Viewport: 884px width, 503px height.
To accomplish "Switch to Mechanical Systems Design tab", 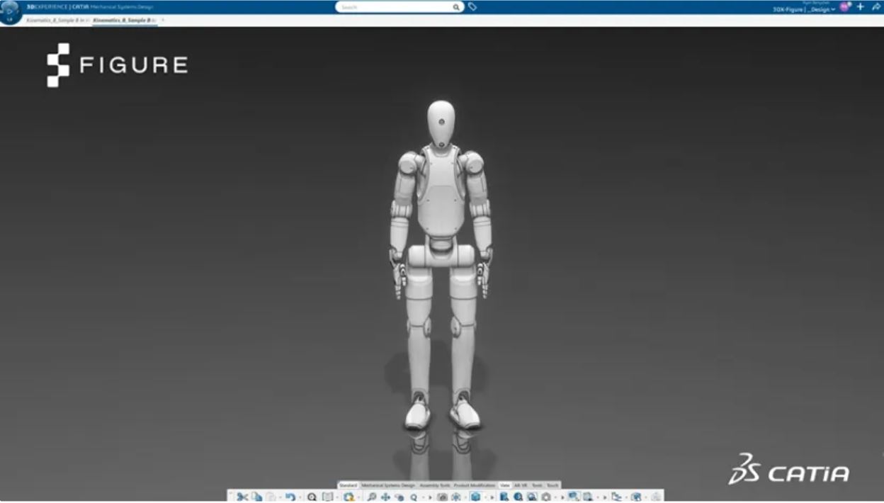I will pyautogui.click(x=388, y=485).
